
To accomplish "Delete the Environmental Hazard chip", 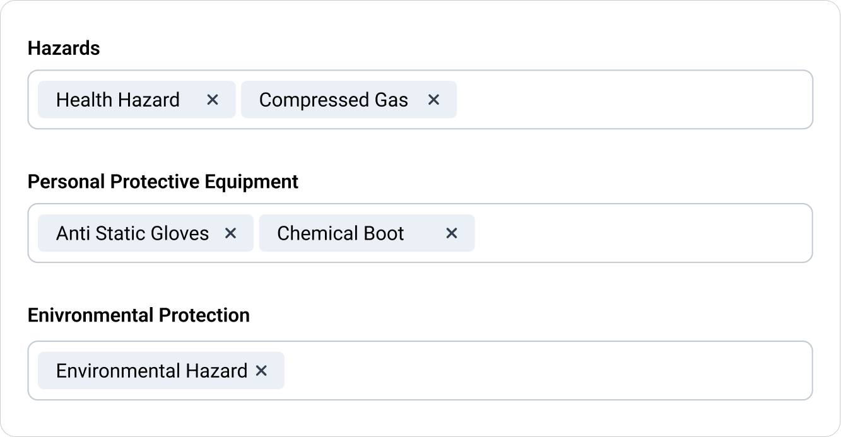I will tap(261, 371).
